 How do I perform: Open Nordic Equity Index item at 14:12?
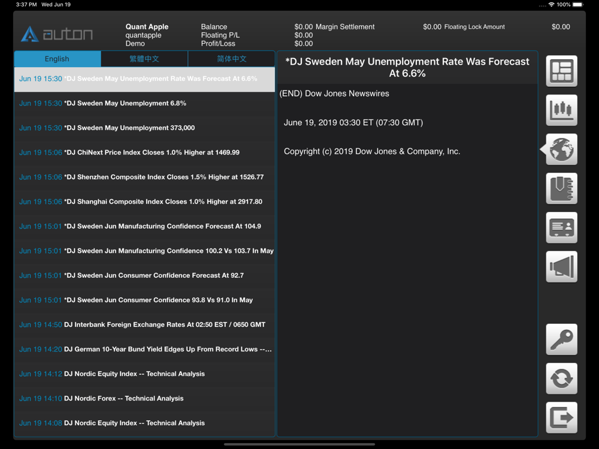tap(144, 374)
